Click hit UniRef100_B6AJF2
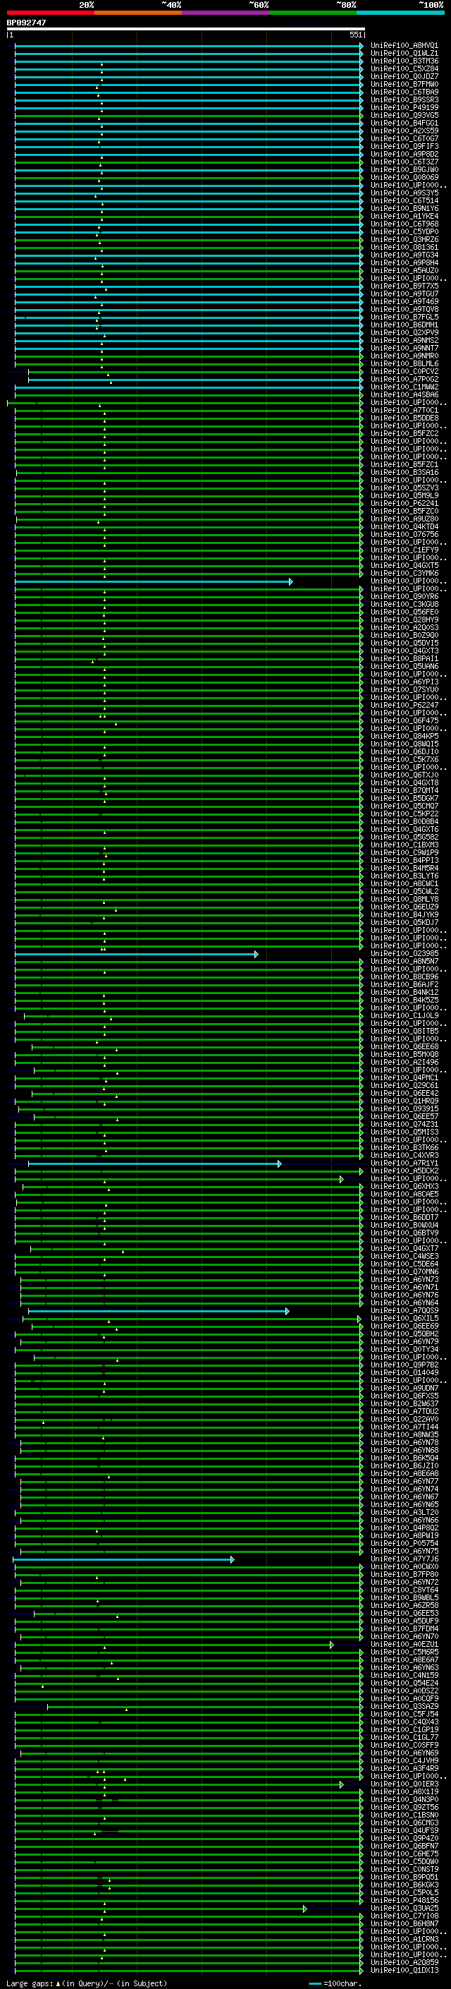Viewport: 451px width, 1989px height. [404, 984]
